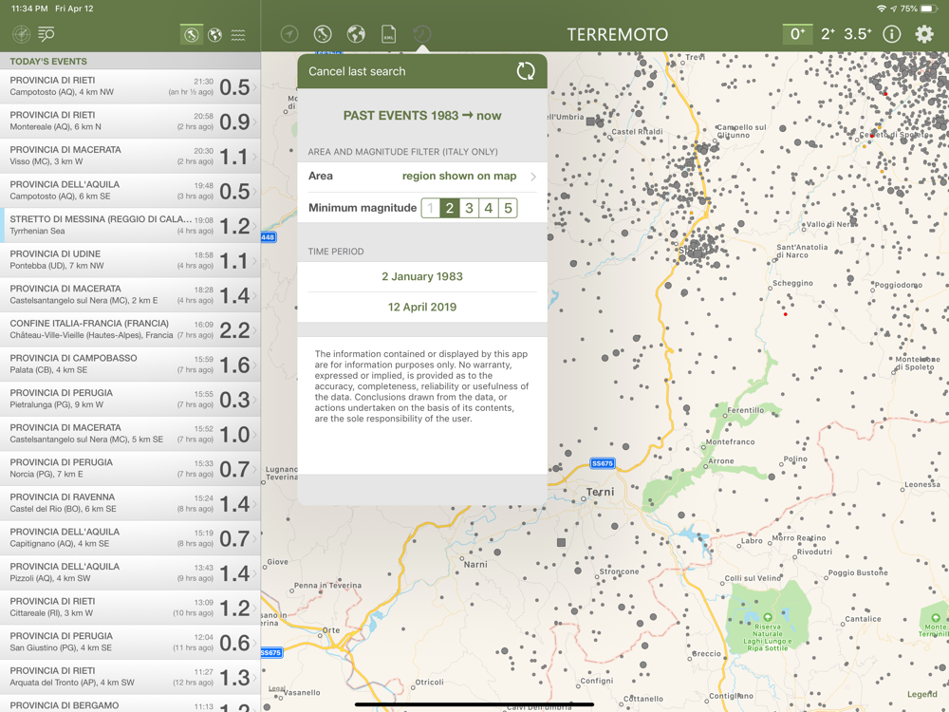Expand chevron on Capitignano (AQ) event
This screenshot has height=712, width=949.
[x=254, y=539]
